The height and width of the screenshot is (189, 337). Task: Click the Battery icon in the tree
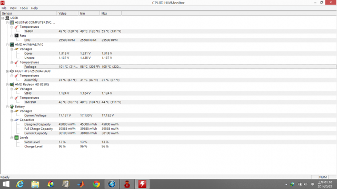(x=12, y=107)
